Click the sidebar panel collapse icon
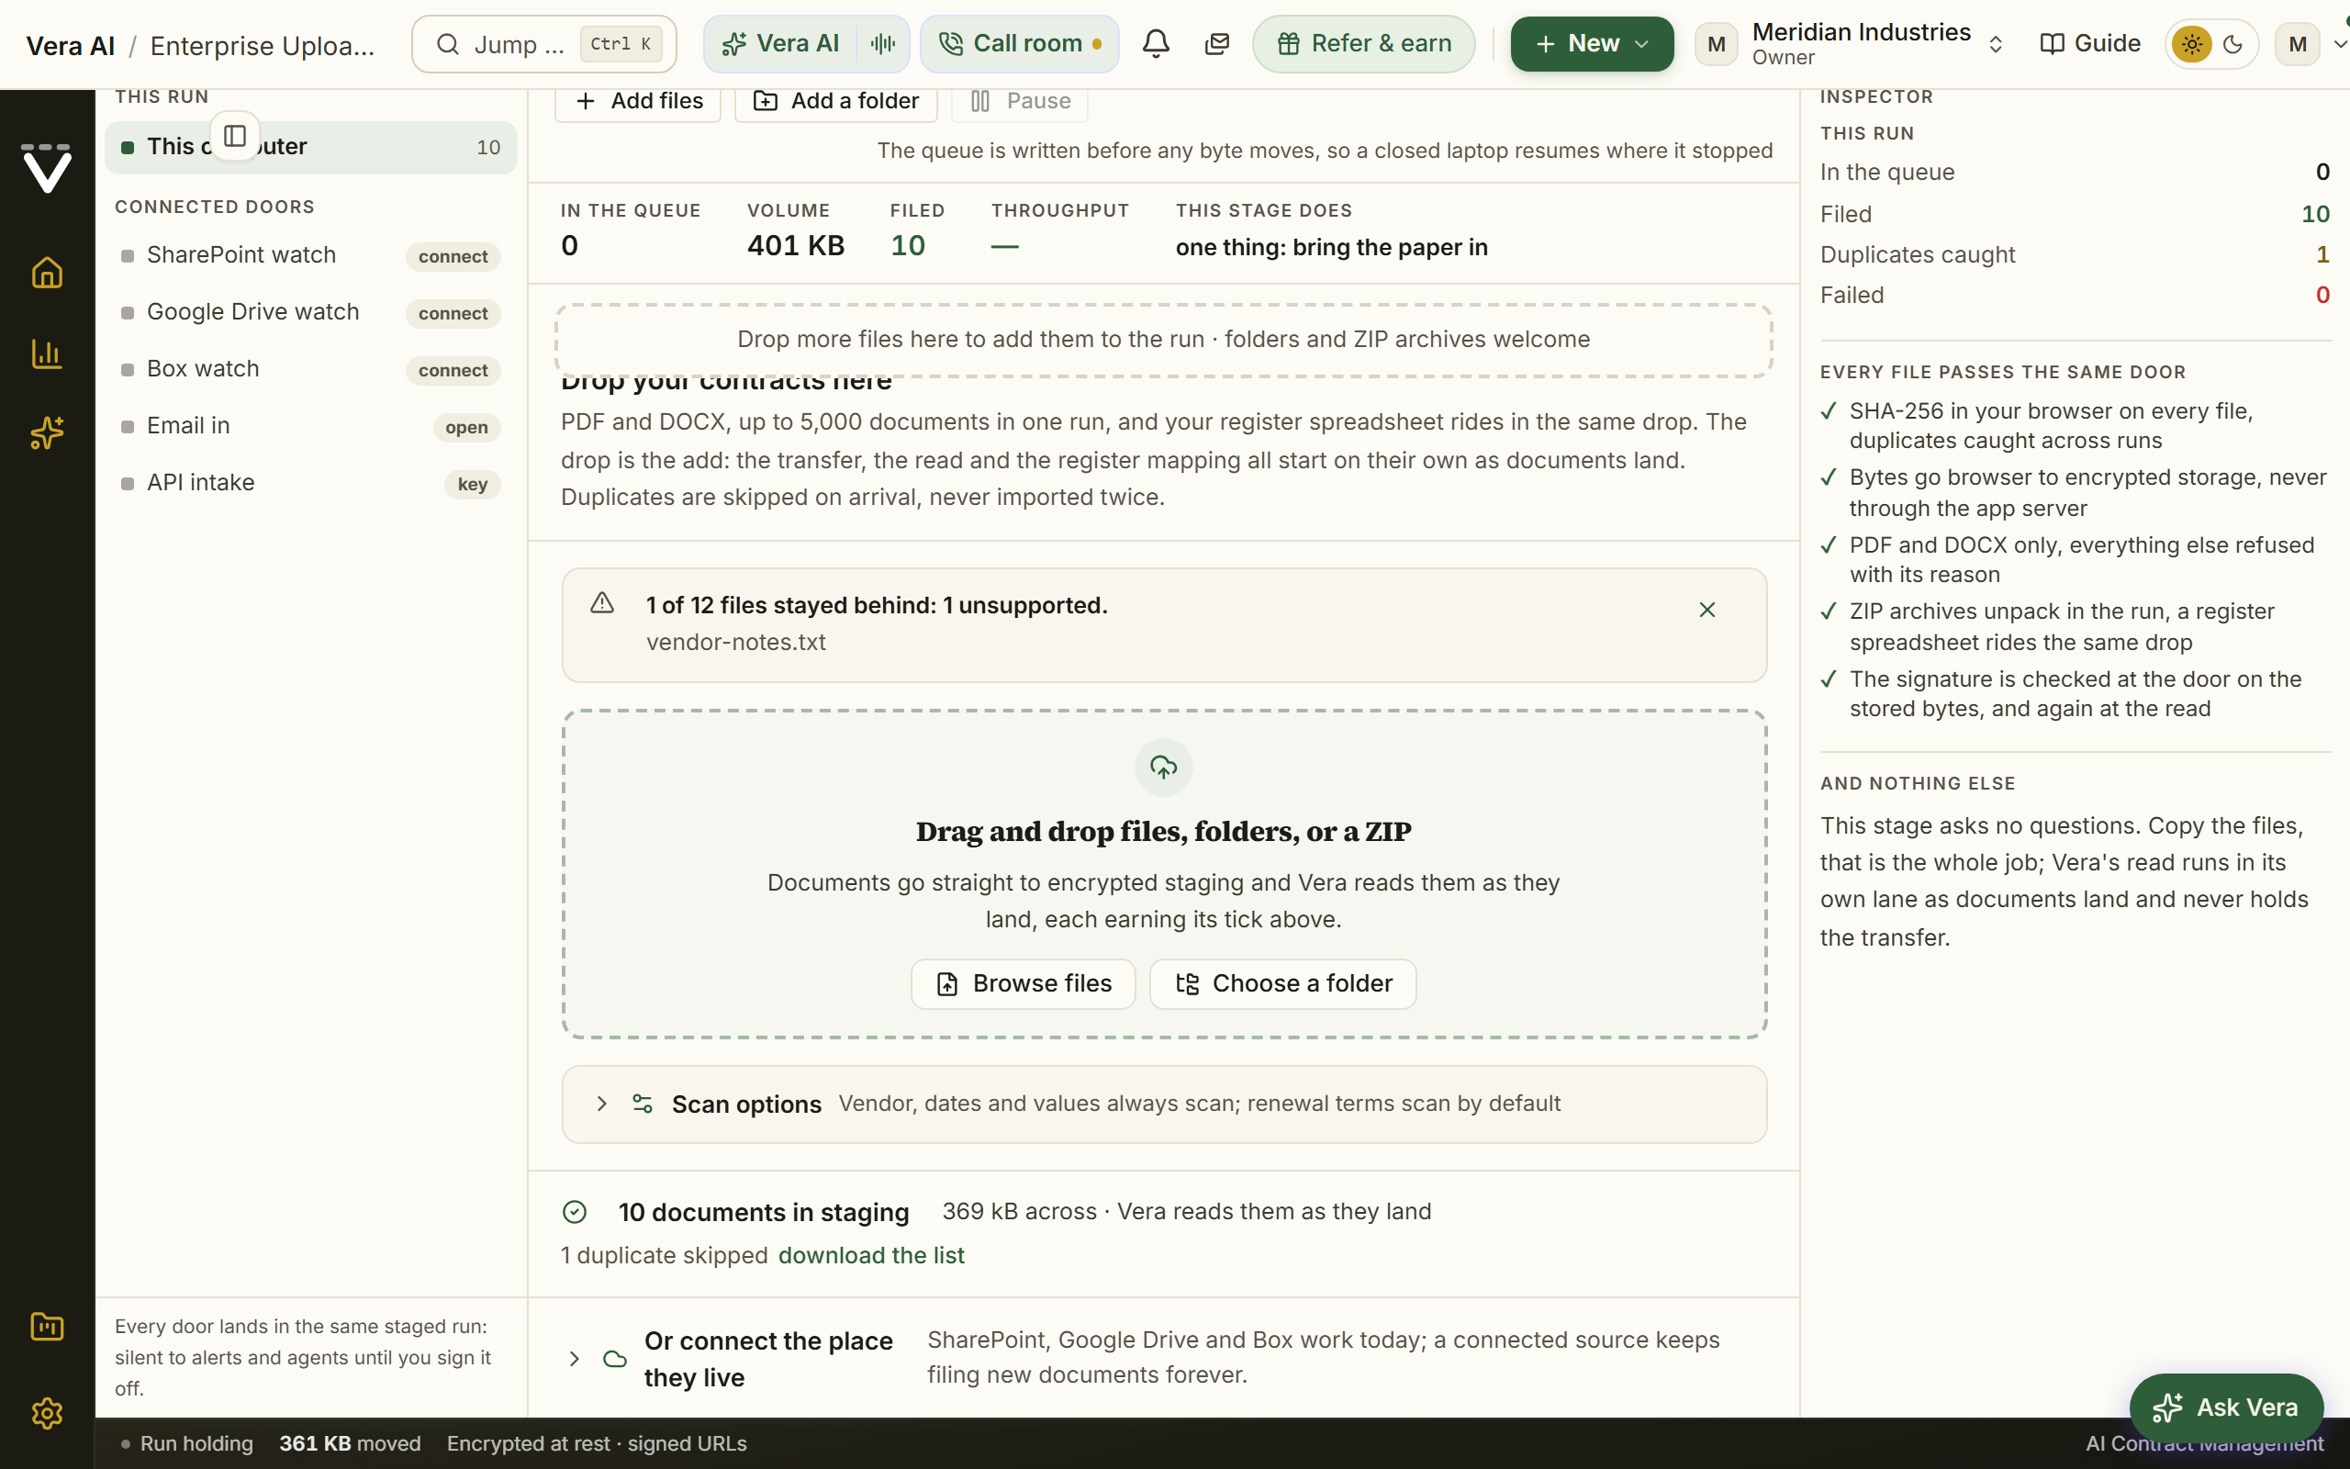 pyautogui.click(x=235, y=136)
